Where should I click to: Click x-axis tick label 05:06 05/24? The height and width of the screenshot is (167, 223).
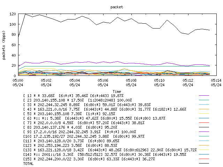(103, 83)
